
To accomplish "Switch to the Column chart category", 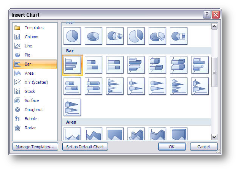I will pos(31,37).
